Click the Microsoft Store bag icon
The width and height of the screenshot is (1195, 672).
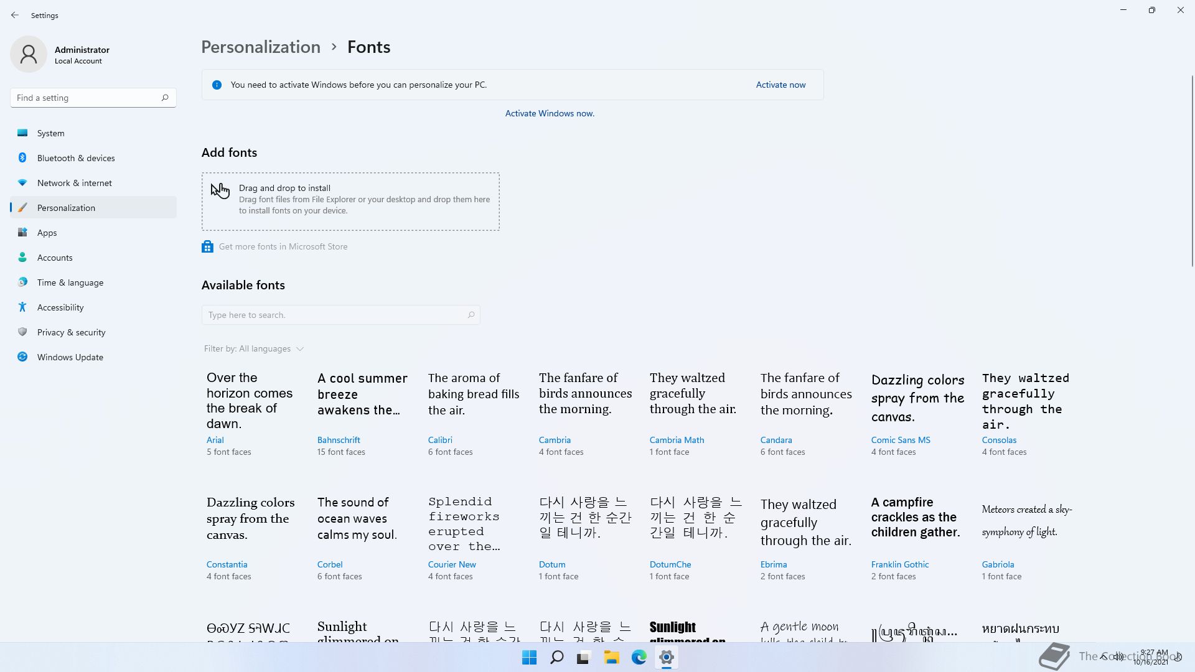(207, 246)
